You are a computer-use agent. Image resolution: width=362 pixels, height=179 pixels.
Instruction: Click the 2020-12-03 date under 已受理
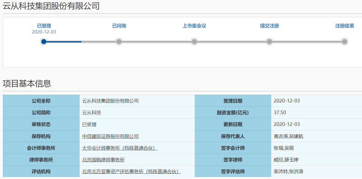(x=44, y=32)
